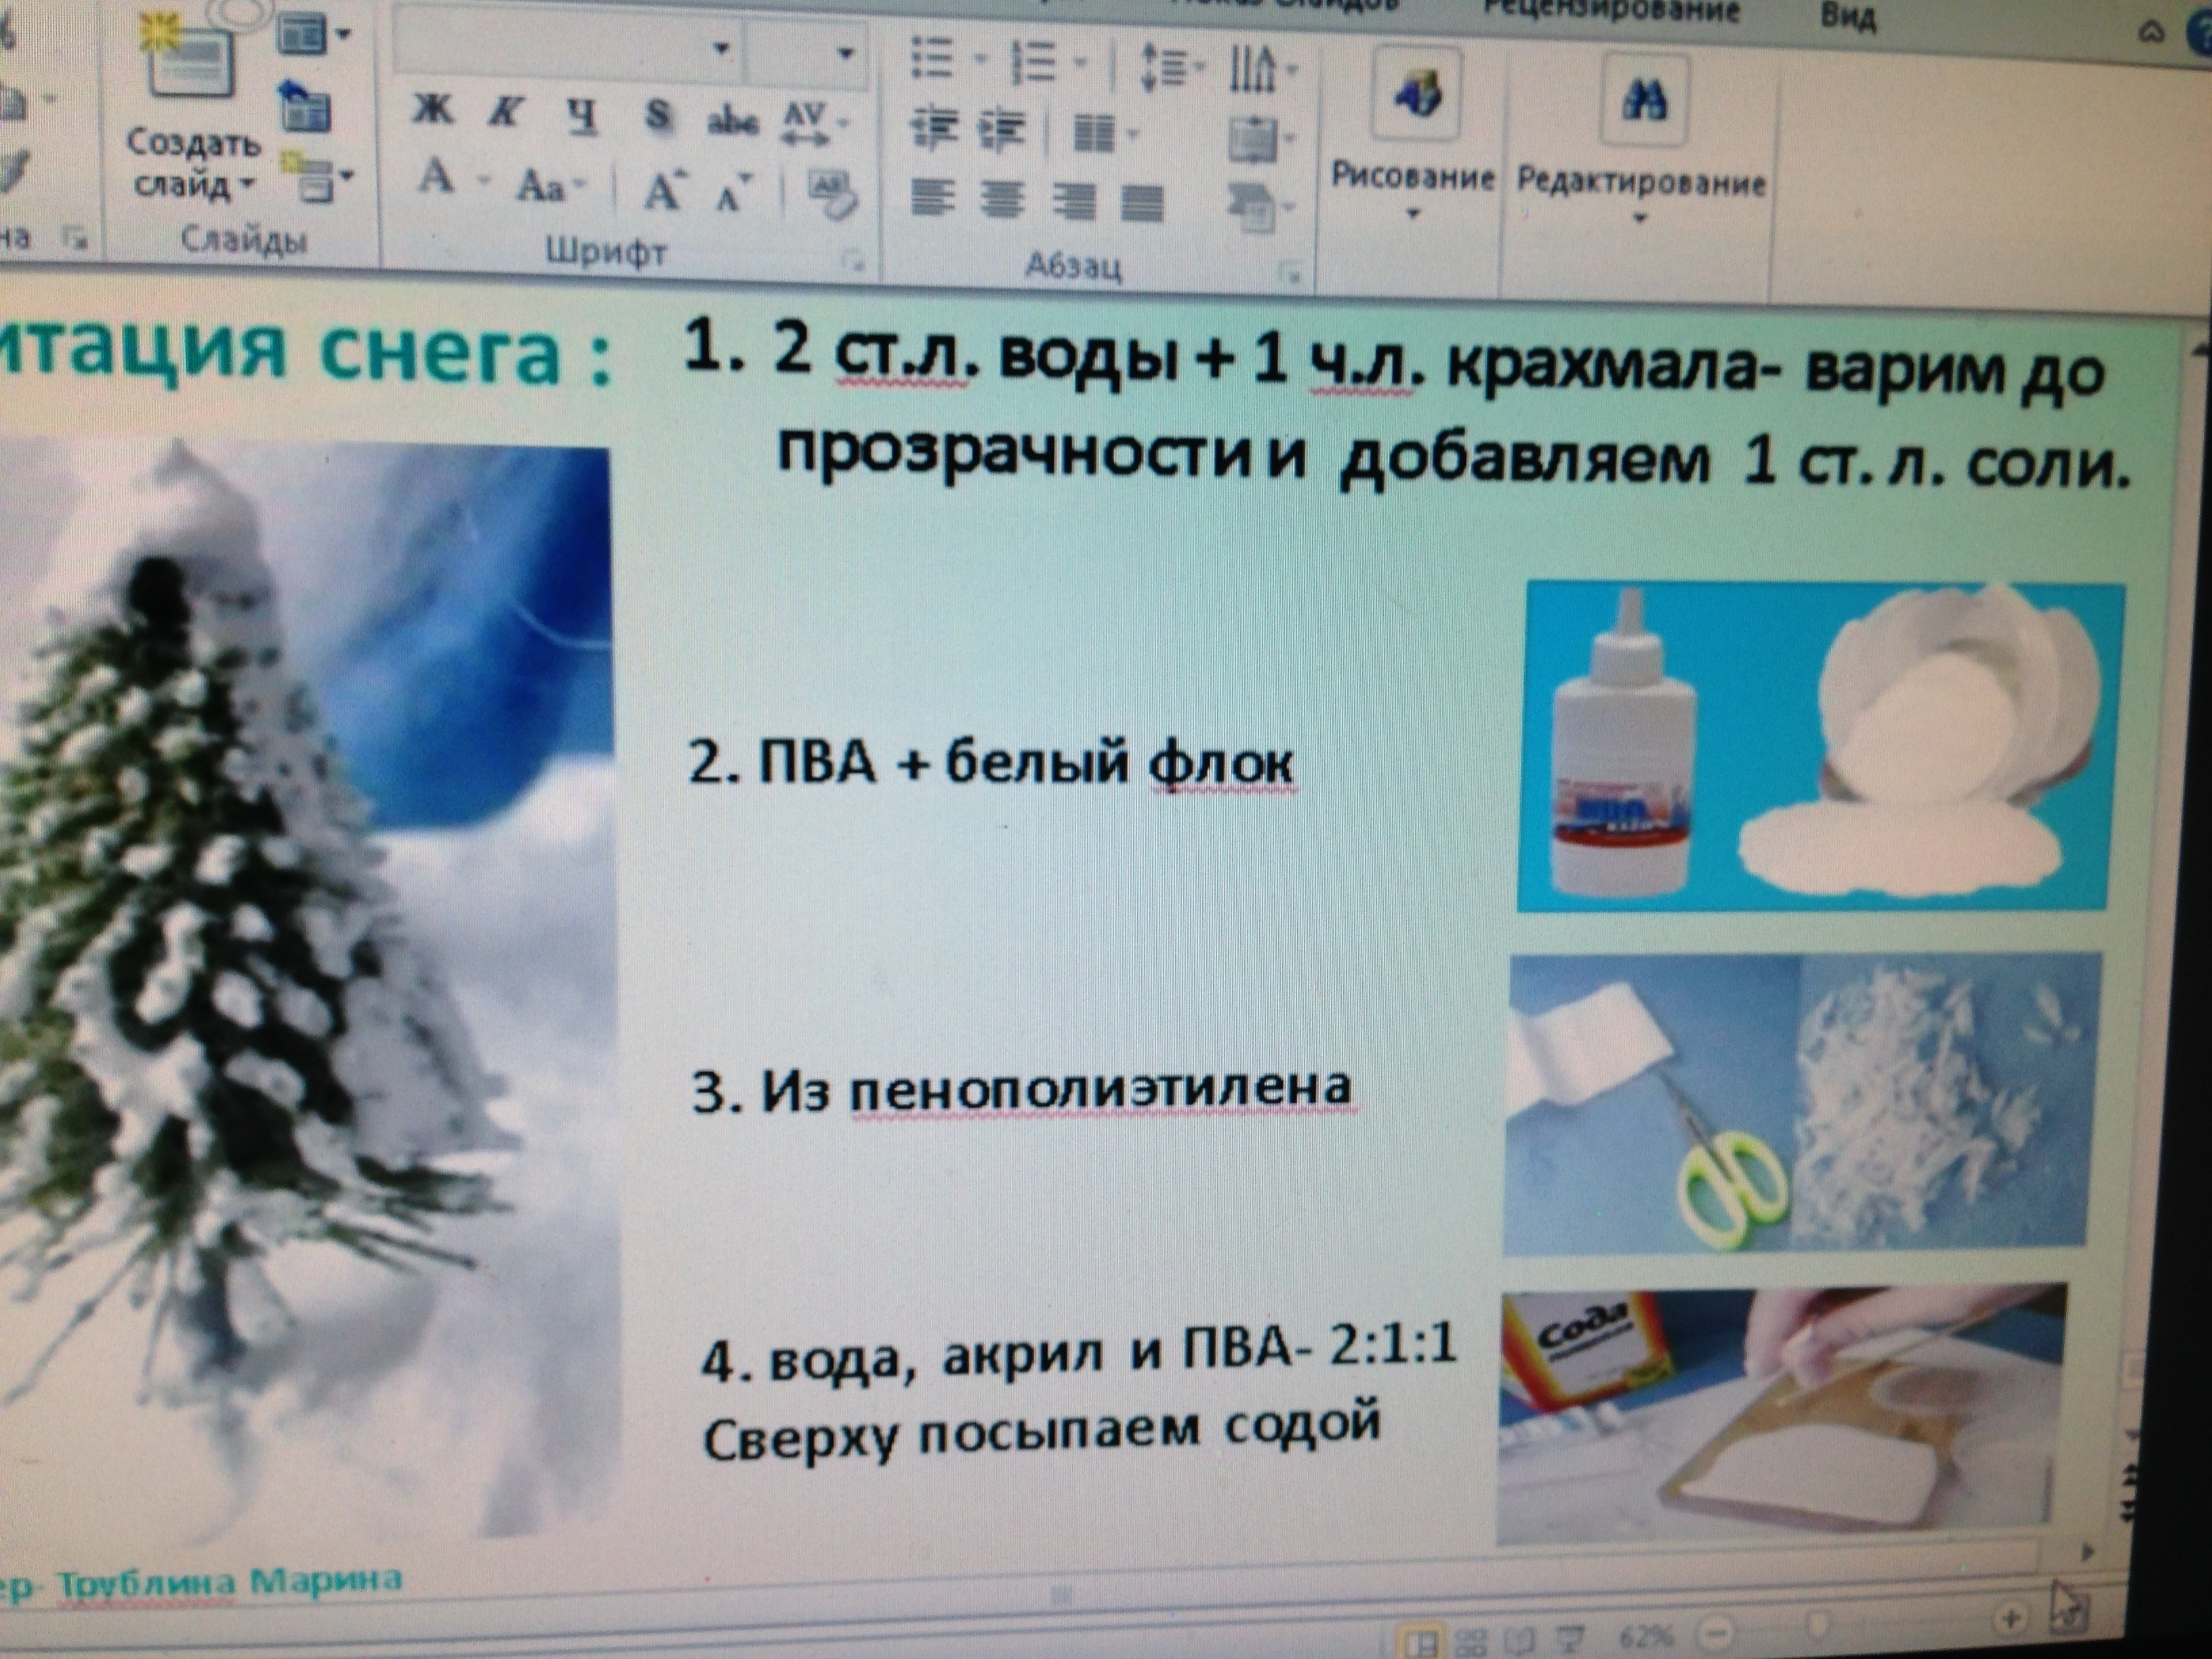The height and width of the screenshot is (1659, 2212).
Task: Click the bulleted list icon
Action: point(933,58)
